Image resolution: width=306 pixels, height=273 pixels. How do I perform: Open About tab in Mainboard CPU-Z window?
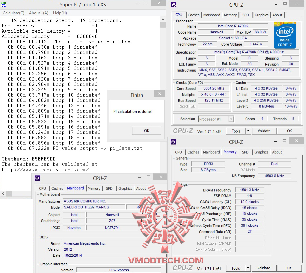pos(141,188)
